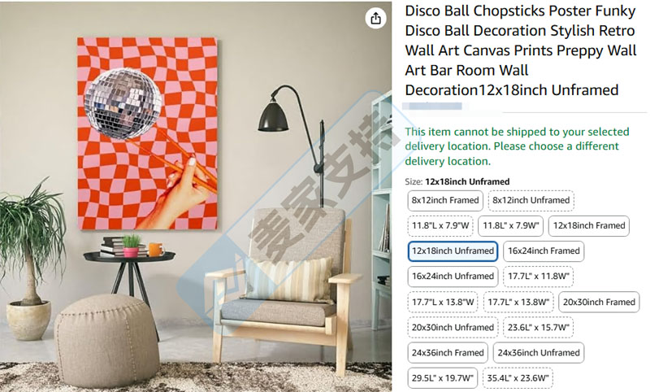650x392 pixels.
Task: Choose 20x30inch Unframed size
Action: click(x=453, y=327)
